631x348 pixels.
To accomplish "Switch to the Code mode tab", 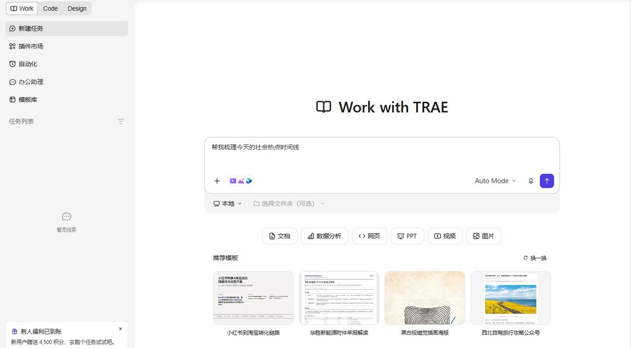I will (50, 8).
